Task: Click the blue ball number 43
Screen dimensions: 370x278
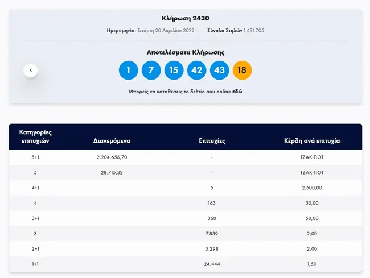Action: pyautogui.click(x=220, y=70)
